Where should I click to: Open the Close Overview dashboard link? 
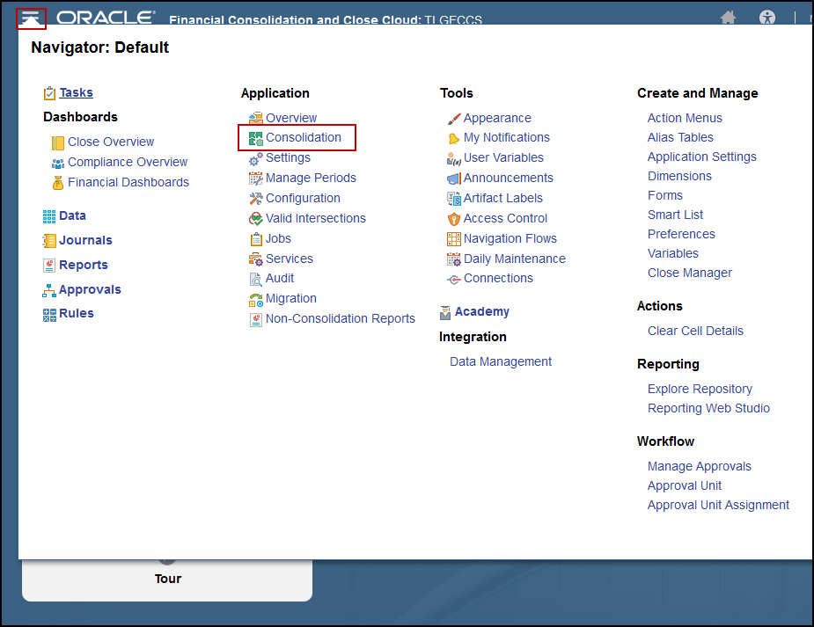point(111,142)
